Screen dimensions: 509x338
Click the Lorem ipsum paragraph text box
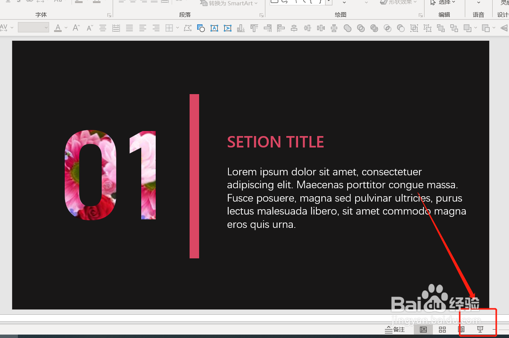click(346, 198)
